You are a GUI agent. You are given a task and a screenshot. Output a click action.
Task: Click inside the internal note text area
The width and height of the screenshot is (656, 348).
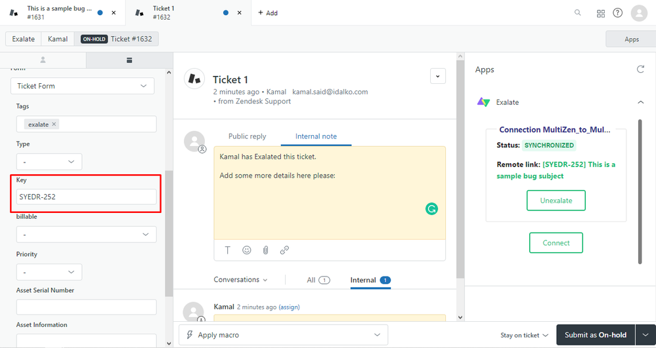(329, 193)
